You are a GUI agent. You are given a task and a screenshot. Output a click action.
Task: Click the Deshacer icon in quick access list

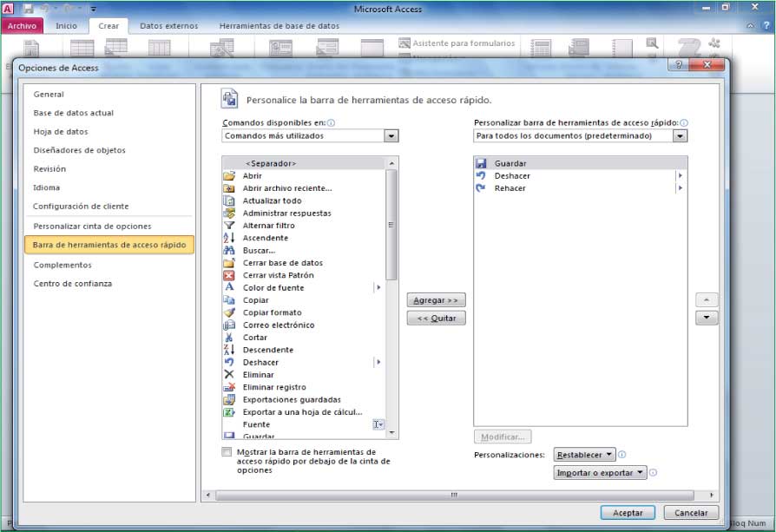[481, 175]
